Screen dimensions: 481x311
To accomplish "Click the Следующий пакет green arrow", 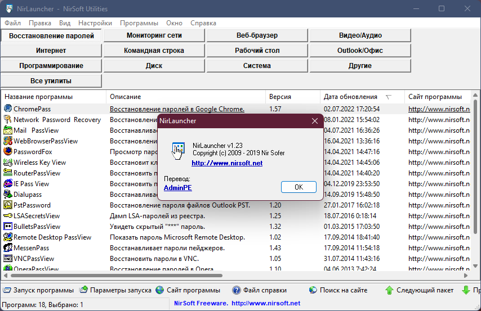I will tap(389, 290).
